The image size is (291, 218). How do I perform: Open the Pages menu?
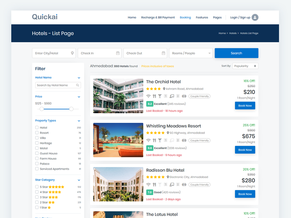pos(217,17)
